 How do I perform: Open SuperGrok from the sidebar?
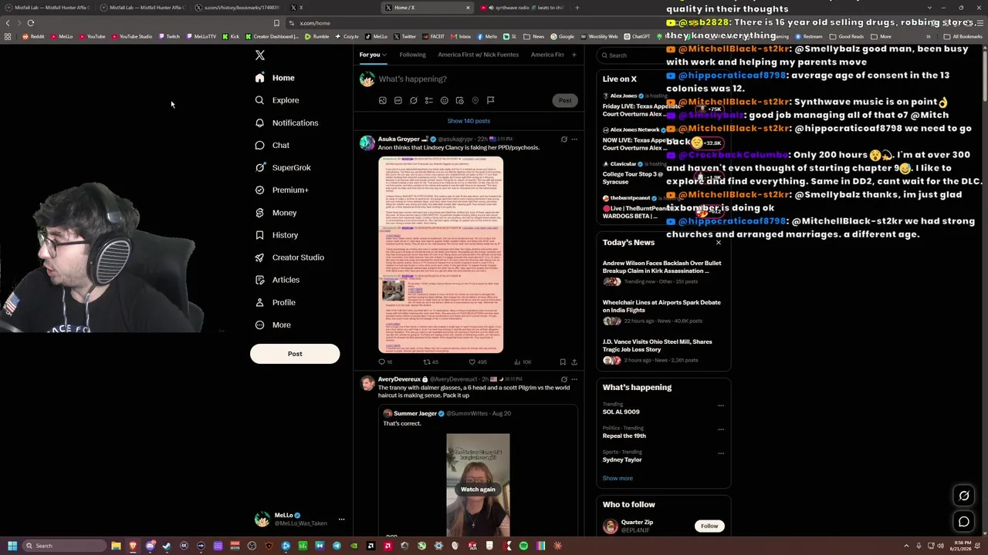click(283, 167)
